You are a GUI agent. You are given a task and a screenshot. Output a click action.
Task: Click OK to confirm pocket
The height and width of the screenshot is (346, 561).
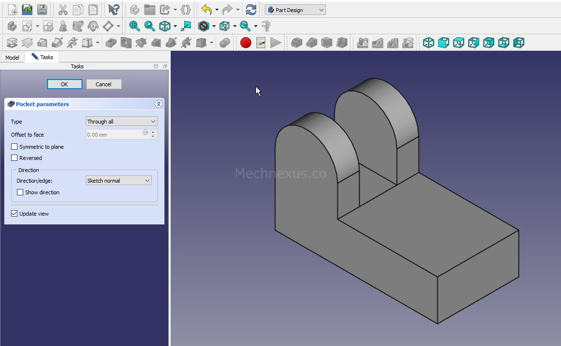64,84
